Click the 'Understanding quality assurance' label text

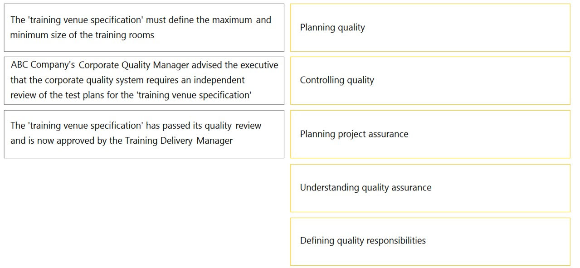[x=366, y=188]
